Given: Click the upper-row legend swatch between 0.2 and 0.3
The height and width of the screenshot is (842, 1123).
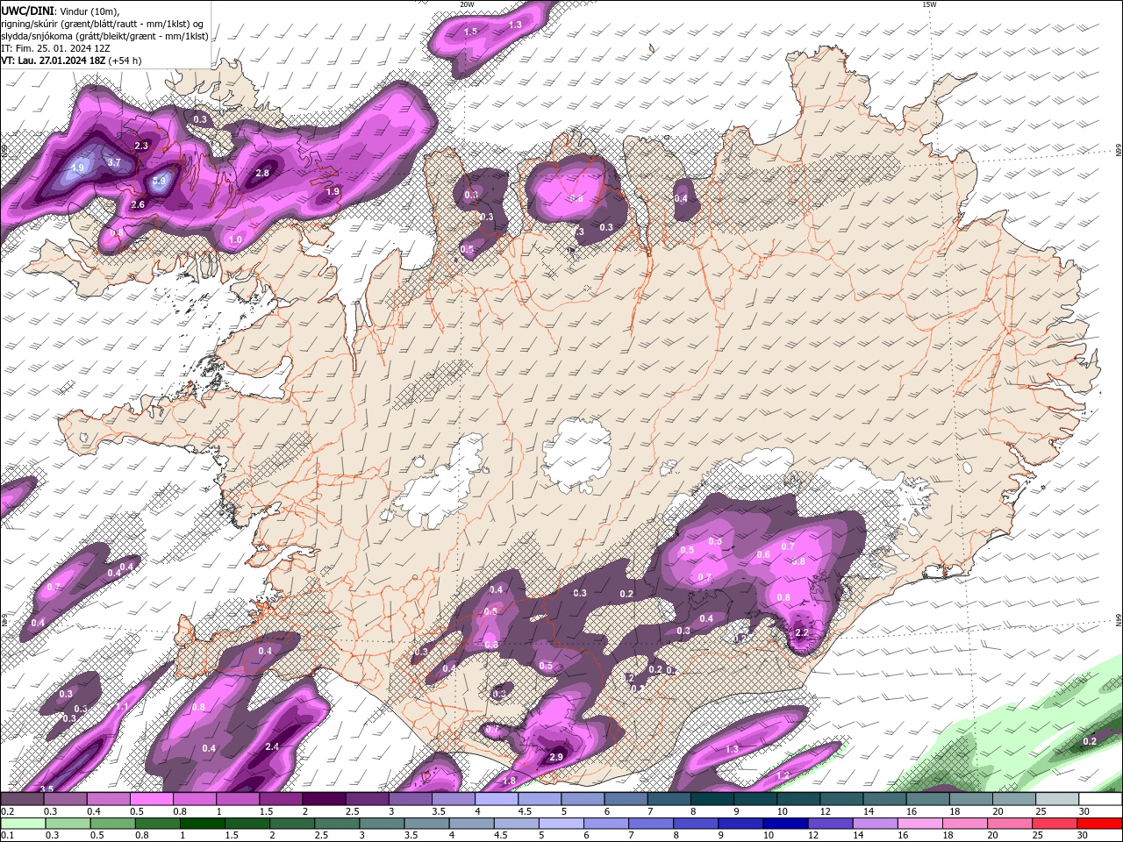Looking at the screenshot, I should tap(22, 799).
